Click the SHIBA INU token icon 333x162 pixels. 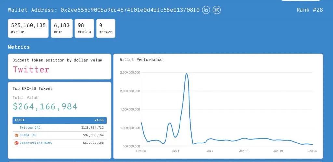pyautogui.click(x=16, y=135)
